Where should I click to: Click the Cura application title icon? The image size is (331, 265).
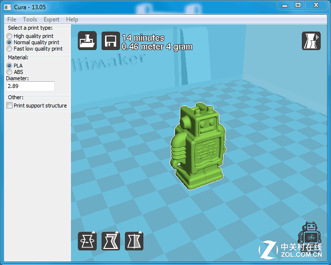(x=8, y=7)
